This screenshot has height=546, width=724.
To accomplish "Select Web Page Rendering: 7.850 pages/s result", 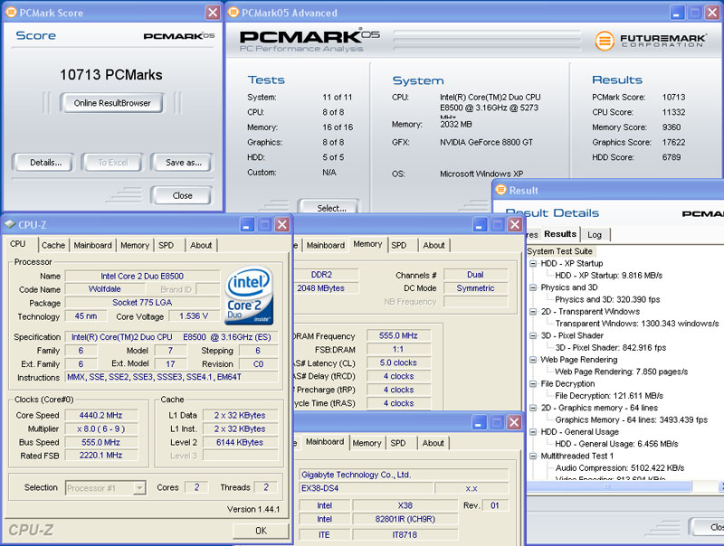I will click(621, 372).
